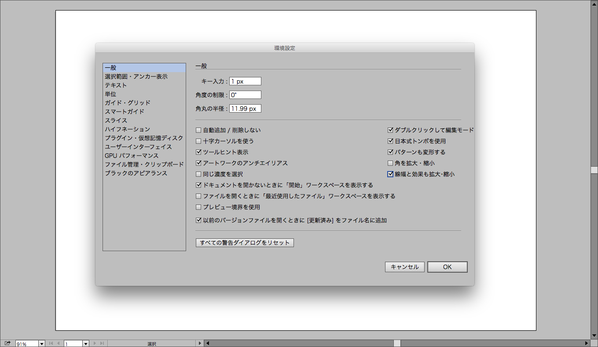Expand status bar menu arrow beside 選択
598x347 pixels.
[199, 343]
